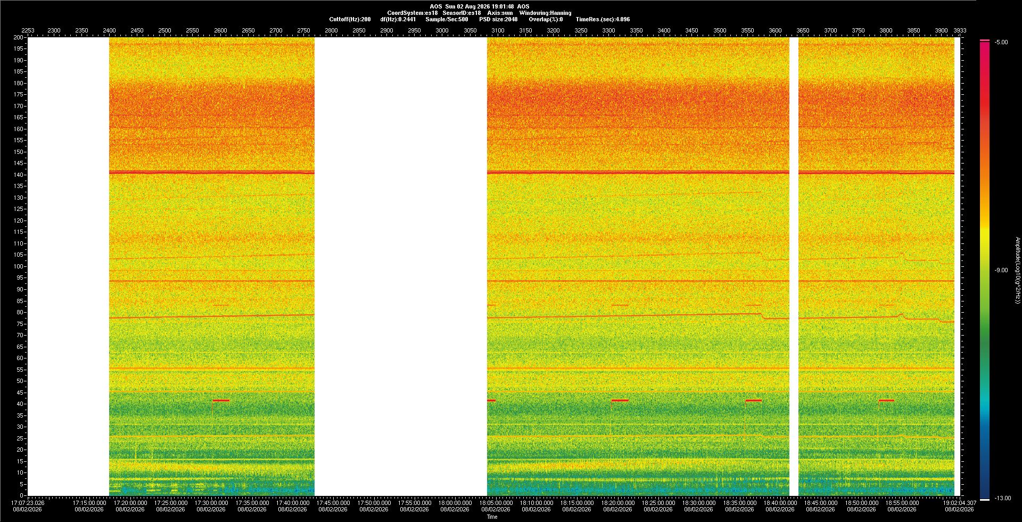
Task: Click the "Overlap(%):0" parameter text
Action: point(546,19)
